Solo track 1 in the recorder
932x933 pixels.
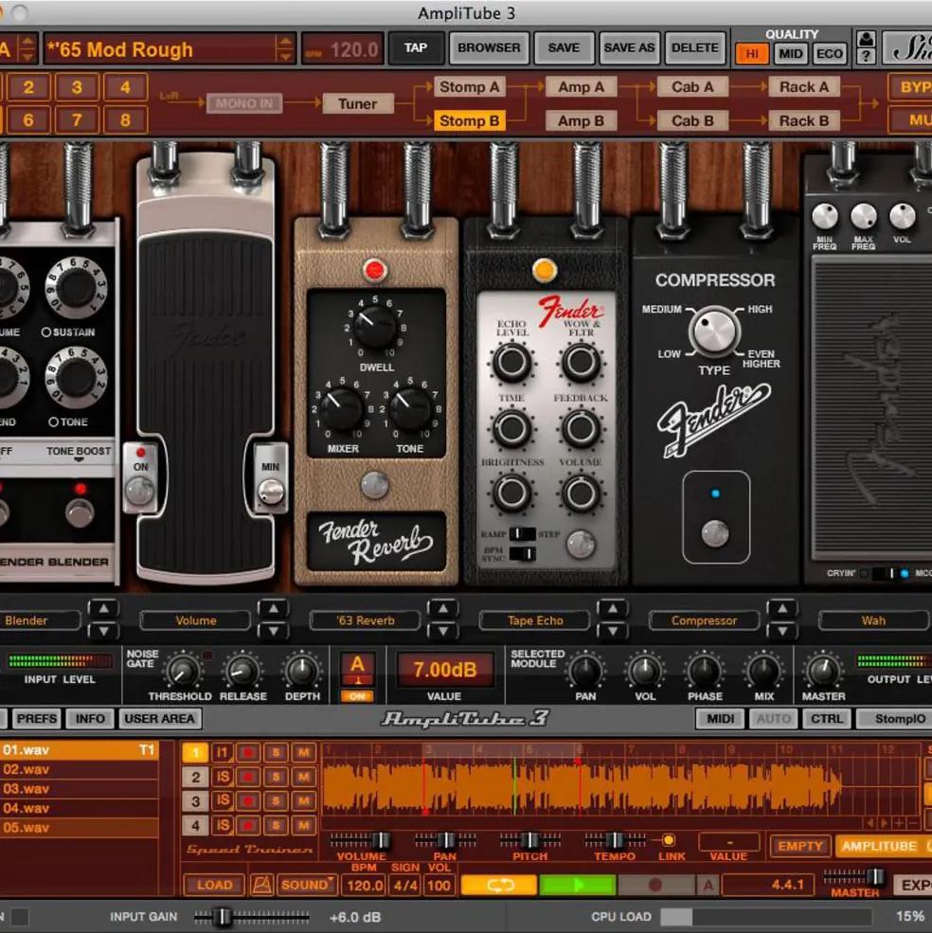(x=276, y=753)
